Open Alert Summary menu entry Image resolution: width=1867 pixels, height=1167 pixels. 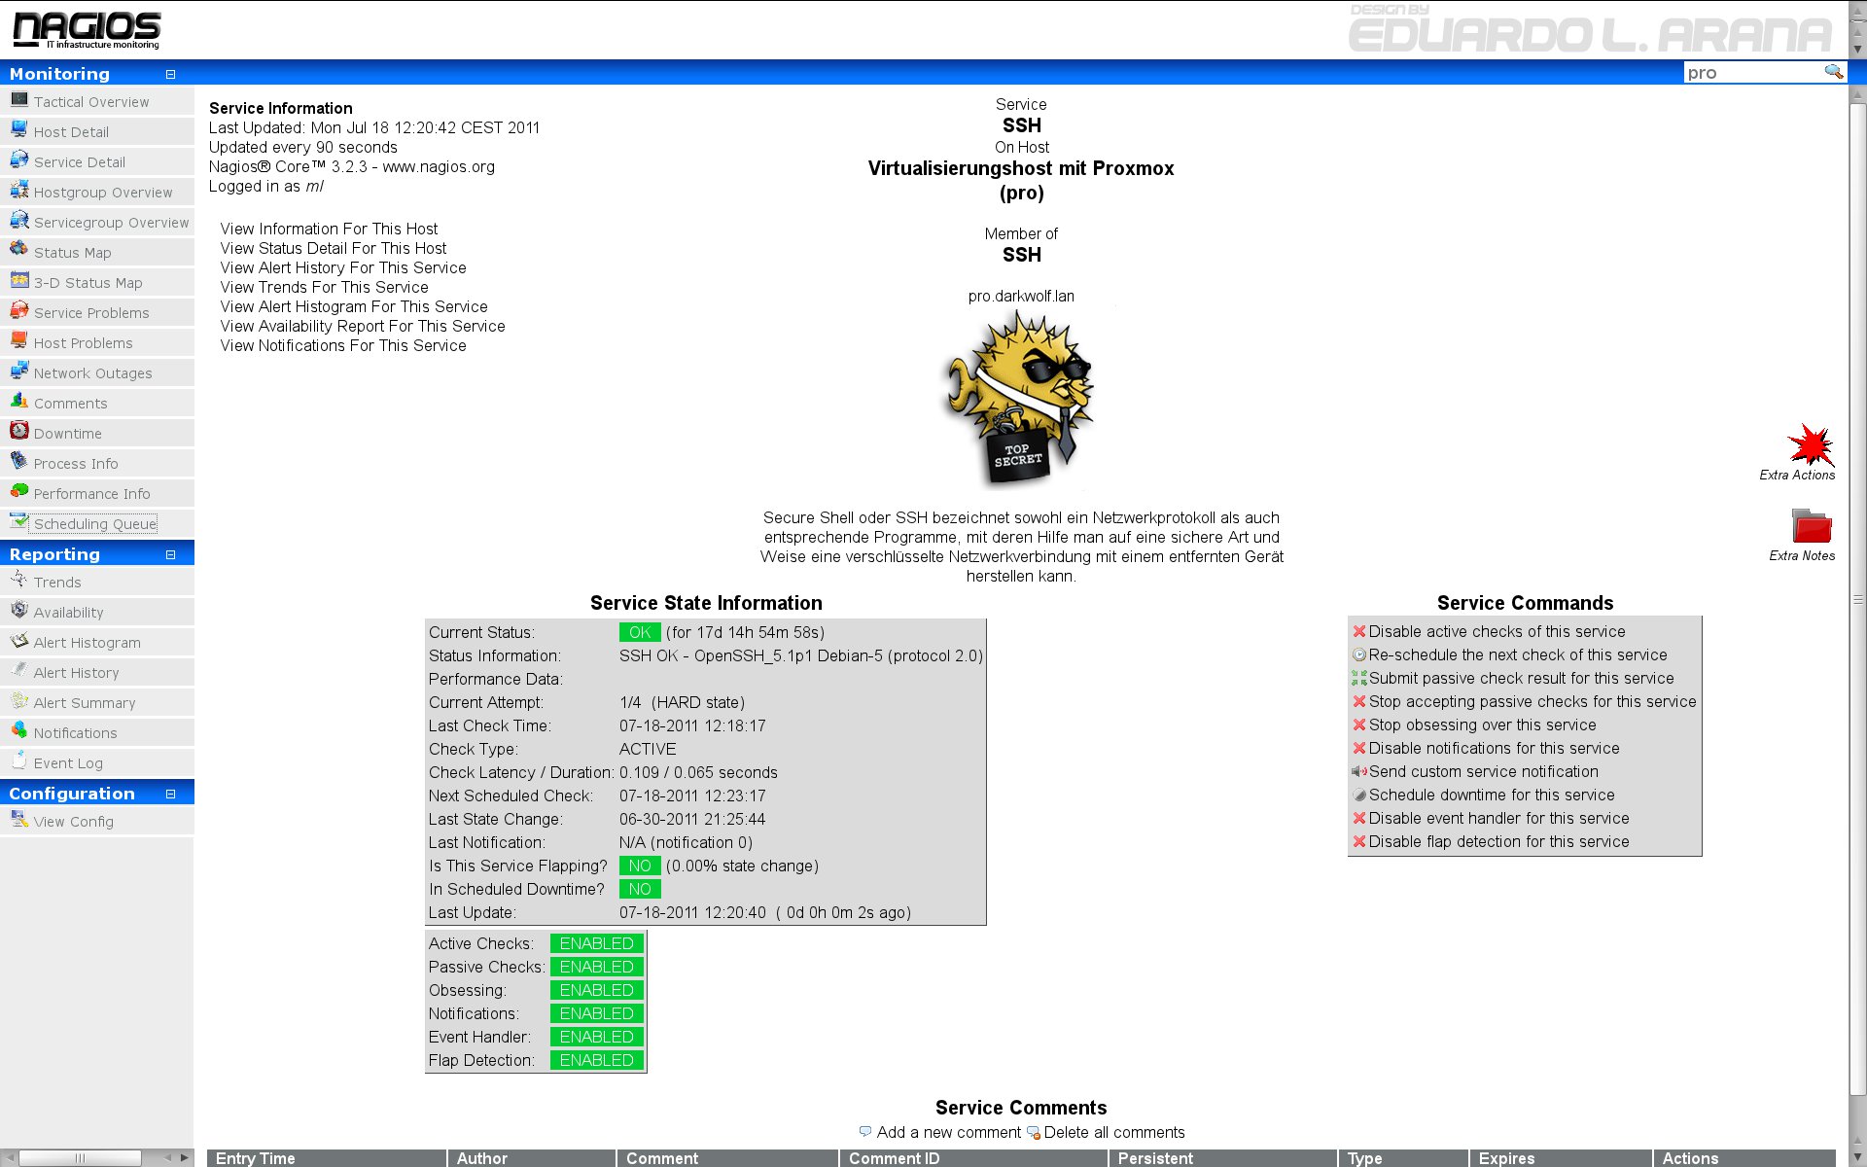[x=85, y=703]
